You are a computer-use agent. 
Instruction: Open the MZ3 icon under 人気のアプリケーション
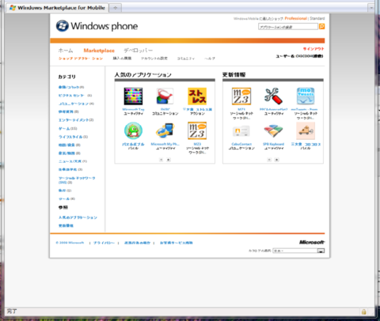197,130
